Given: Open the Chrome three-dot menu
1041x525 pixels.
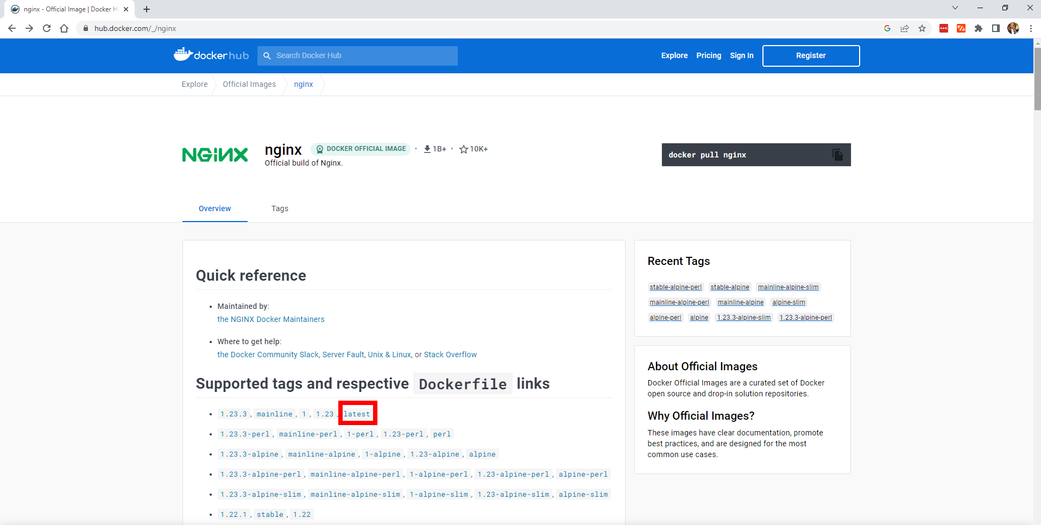Looking at the screenshot, I should pos(1031,28).
